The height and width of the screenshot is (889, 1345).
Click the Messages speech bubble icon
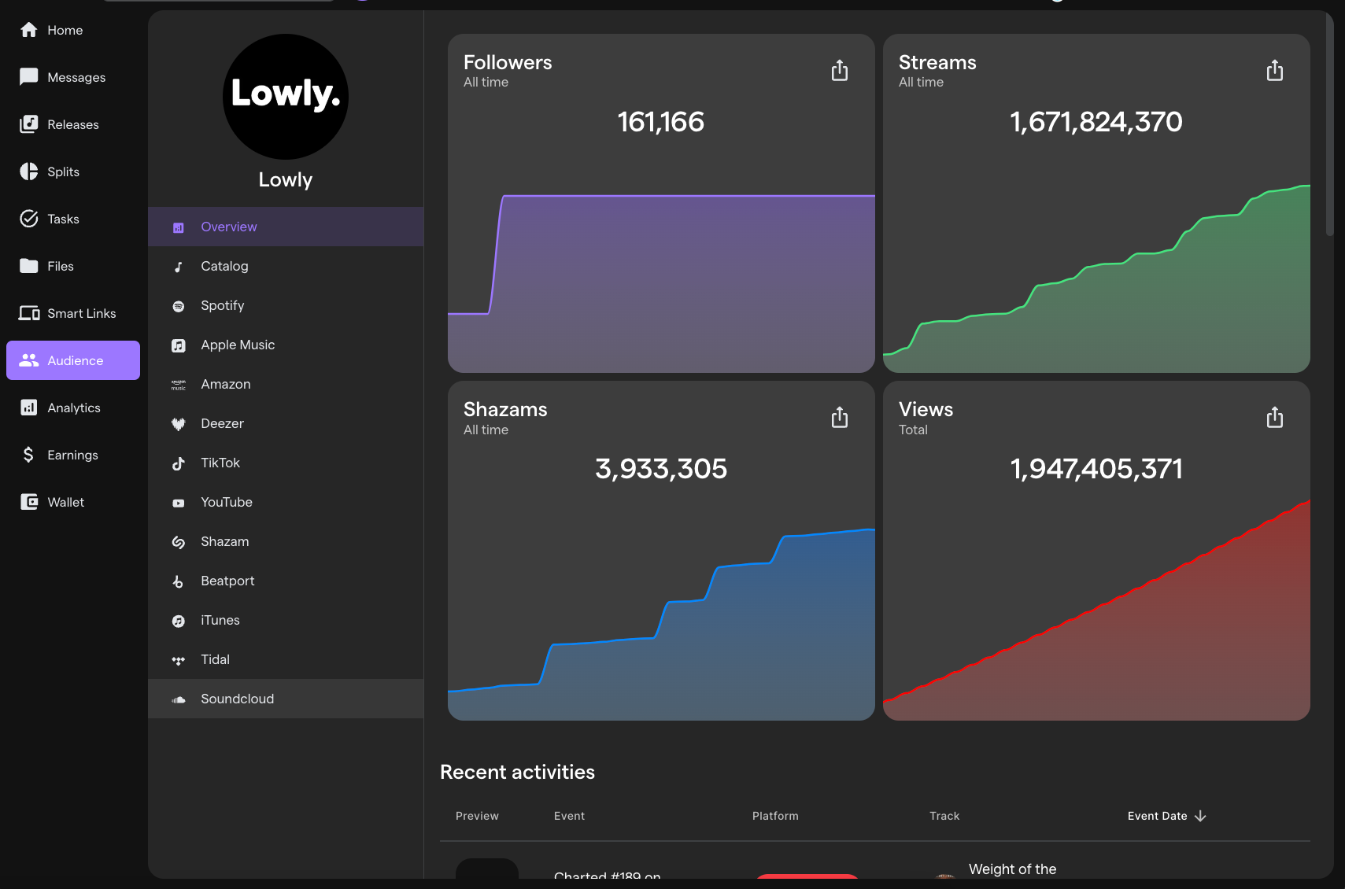coord(29,77)
